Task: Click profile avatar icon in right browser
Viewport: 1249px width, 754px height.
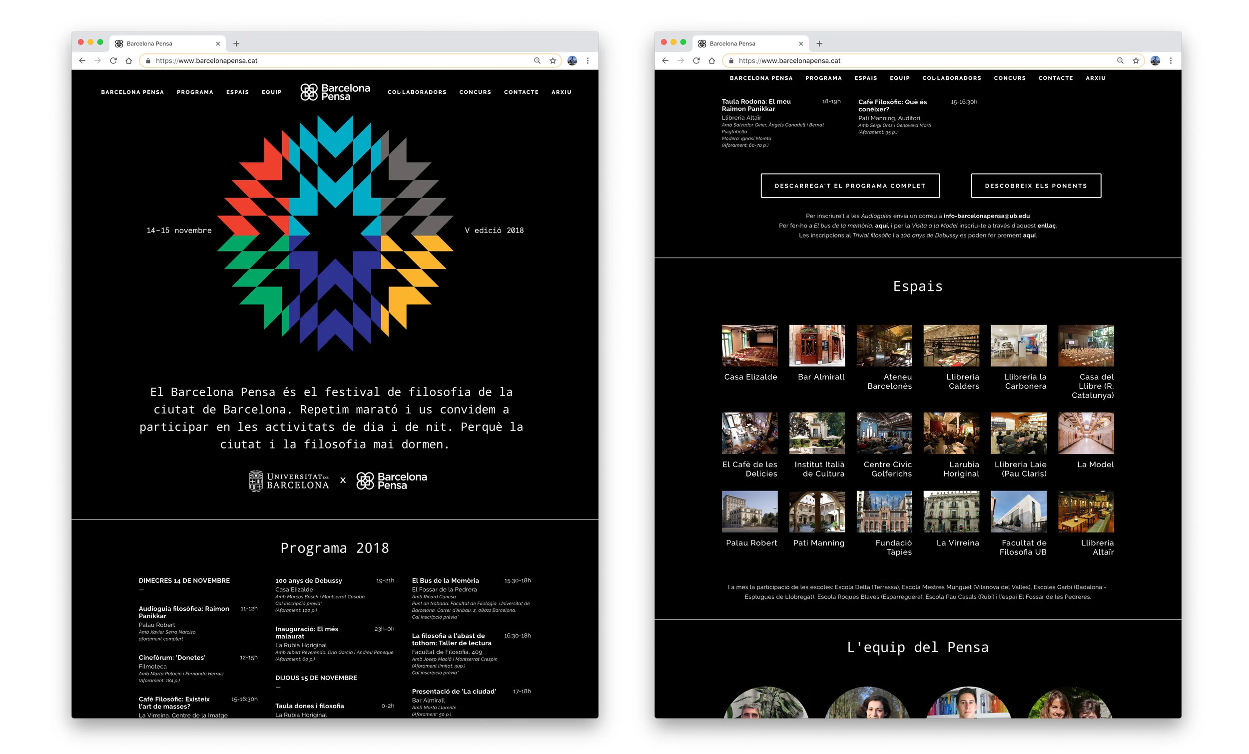Action: point(1155,61)
